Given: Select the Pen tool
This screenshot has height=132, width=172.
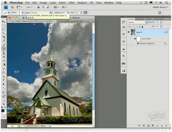Looking at the screenshot, I should 4,77.
